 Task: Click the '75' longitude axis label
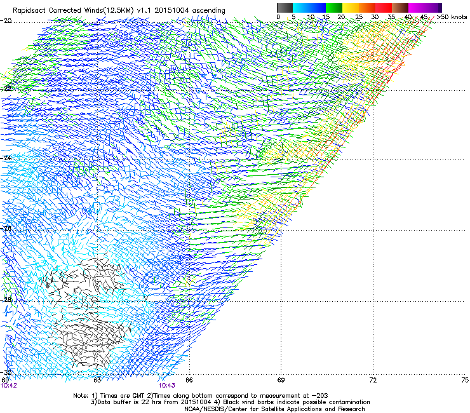tap(465, 380)
